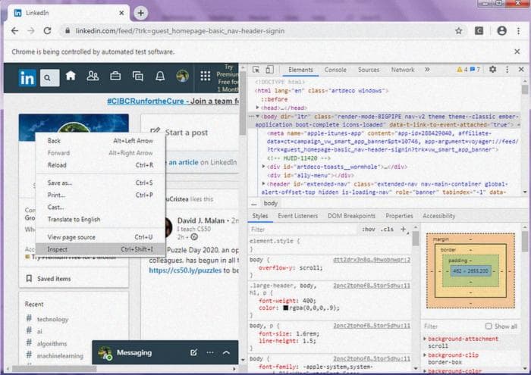Click new style rule plus icon

tap(404, 230)
